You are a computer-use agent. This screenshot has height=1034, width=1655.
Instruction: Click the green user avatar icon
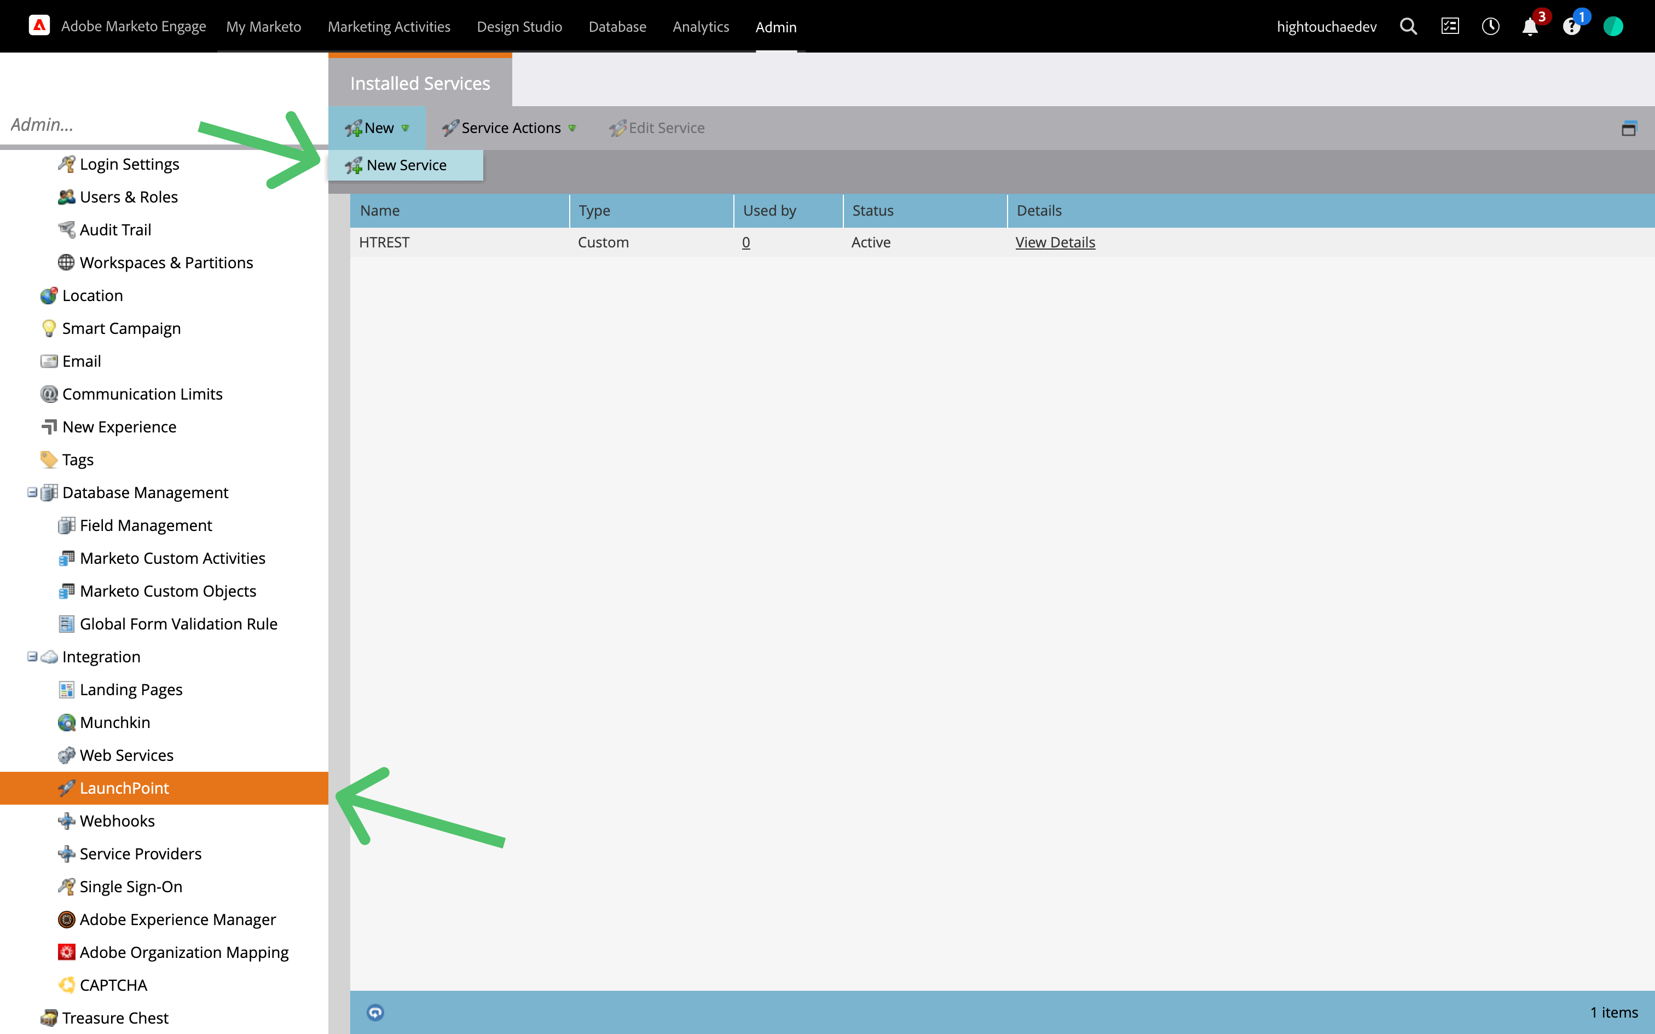coord(1613,27)
